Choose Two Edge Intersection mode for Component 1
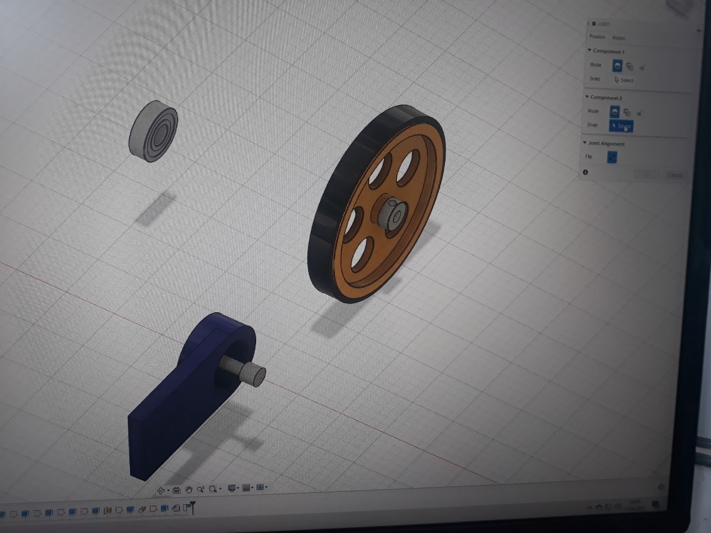Screen dimensions: 711x533 [642, 67]
